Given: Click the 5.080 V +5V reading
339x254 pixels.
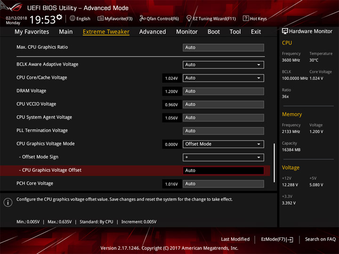Looking at the screenshot, I should tap(316, 185).
